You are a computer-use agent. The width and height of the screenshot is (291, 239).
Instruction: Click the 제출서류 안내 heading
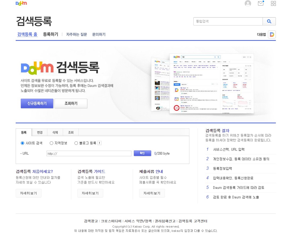(151, 171)
